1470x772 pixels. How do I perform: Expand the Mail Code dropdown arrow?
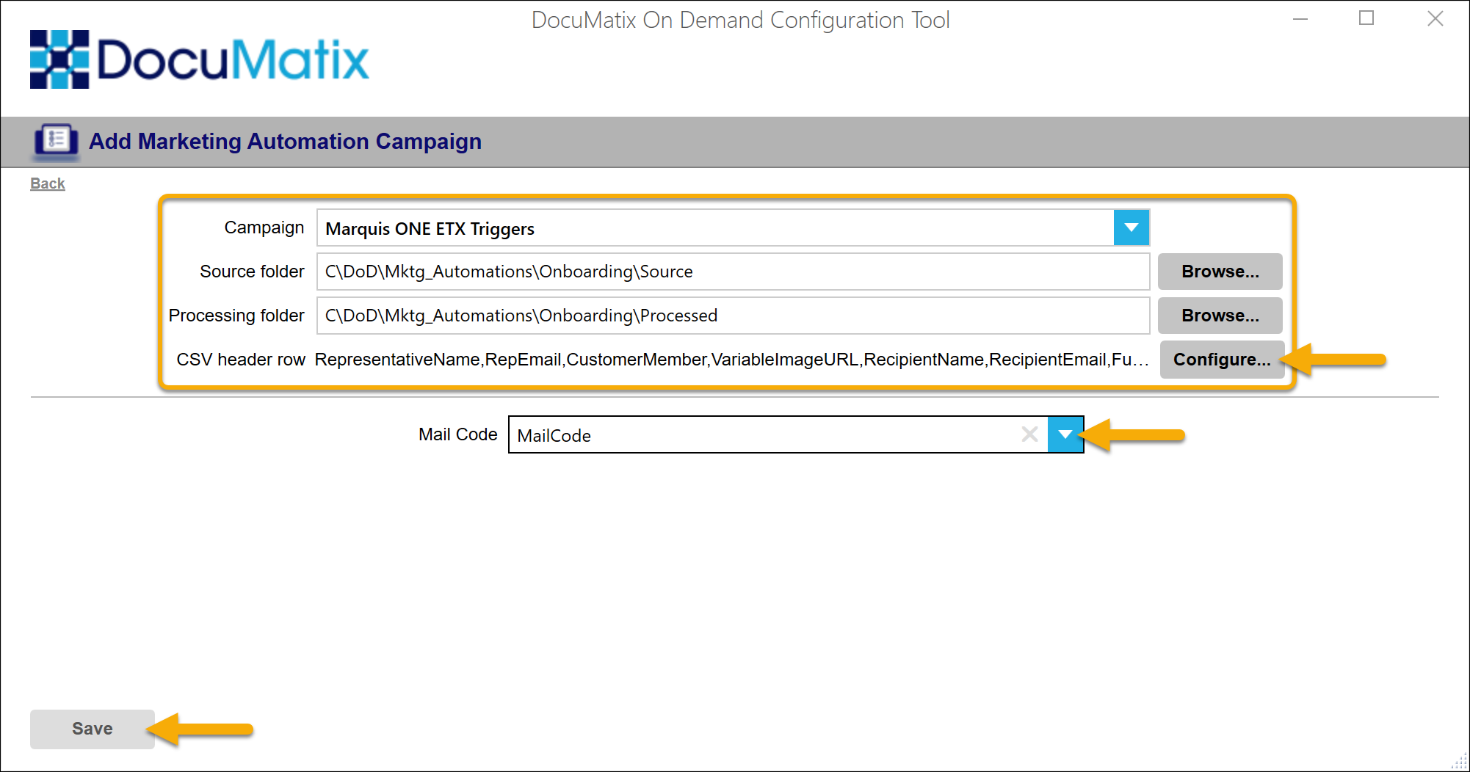(x=1065, y=434)
